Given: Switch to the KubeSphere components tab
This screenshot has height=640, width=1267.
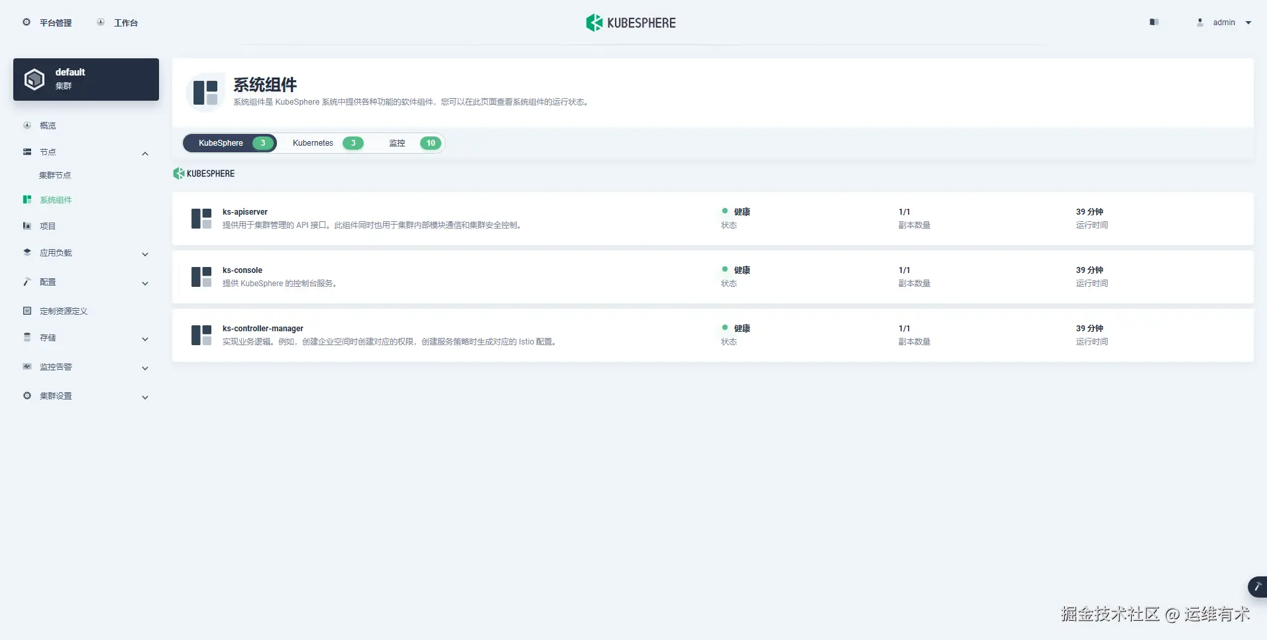Looking at the screenshot, I should point(230,143).
